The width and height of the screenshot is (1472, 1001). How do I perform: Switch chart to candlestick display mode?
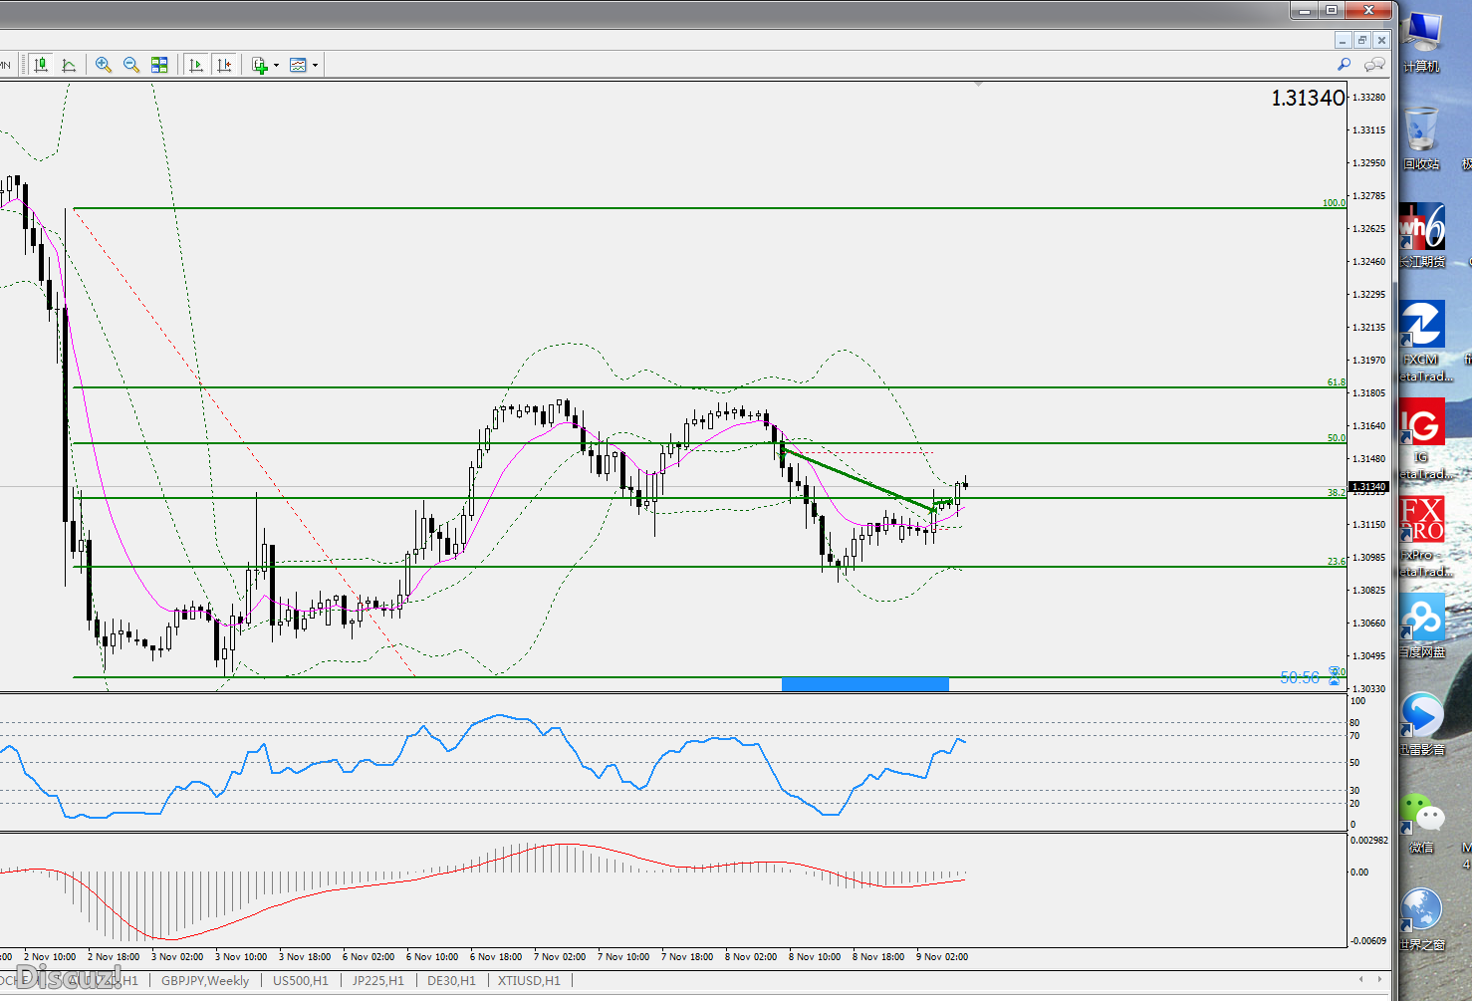point(41,65)
